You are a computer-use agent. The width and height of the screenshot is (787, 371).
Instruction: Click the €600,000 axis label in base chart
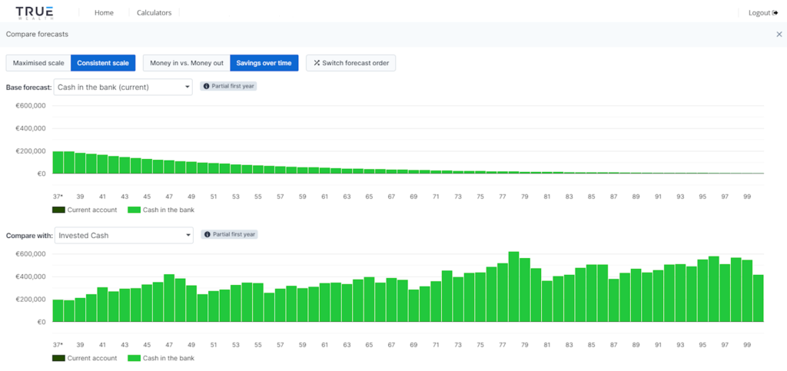(31, 106)
